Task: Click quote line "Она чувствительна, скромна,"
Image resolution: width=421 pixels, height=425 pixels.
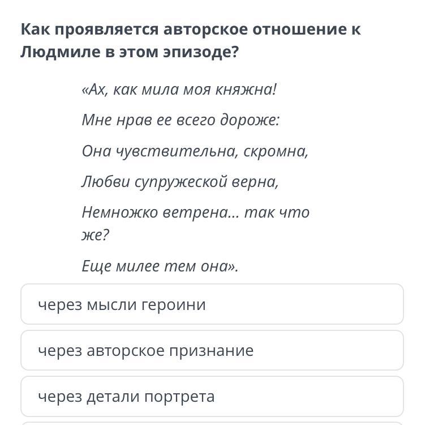Action: pos(195,151)
